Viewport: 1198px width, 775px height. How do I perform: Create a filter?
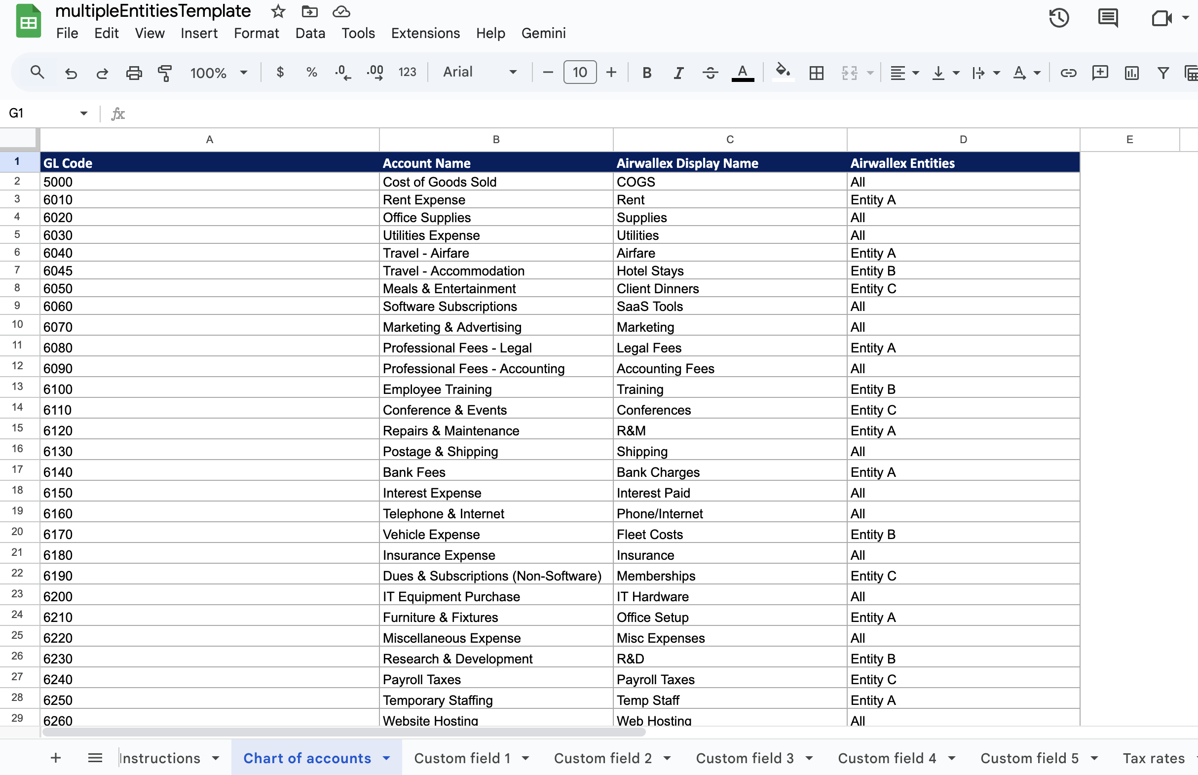tap(1163, 73)
